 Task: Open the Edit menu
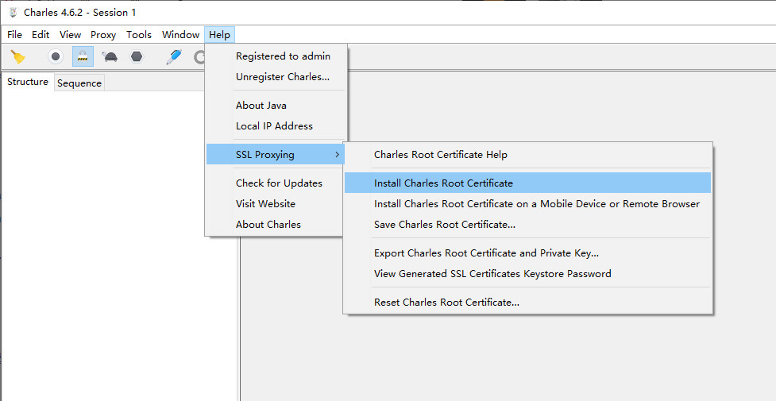point(41,35)
